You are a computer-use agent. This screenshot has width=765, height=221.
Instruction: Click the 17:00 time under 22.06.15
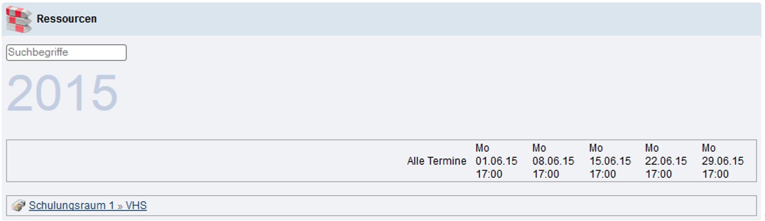659,174
